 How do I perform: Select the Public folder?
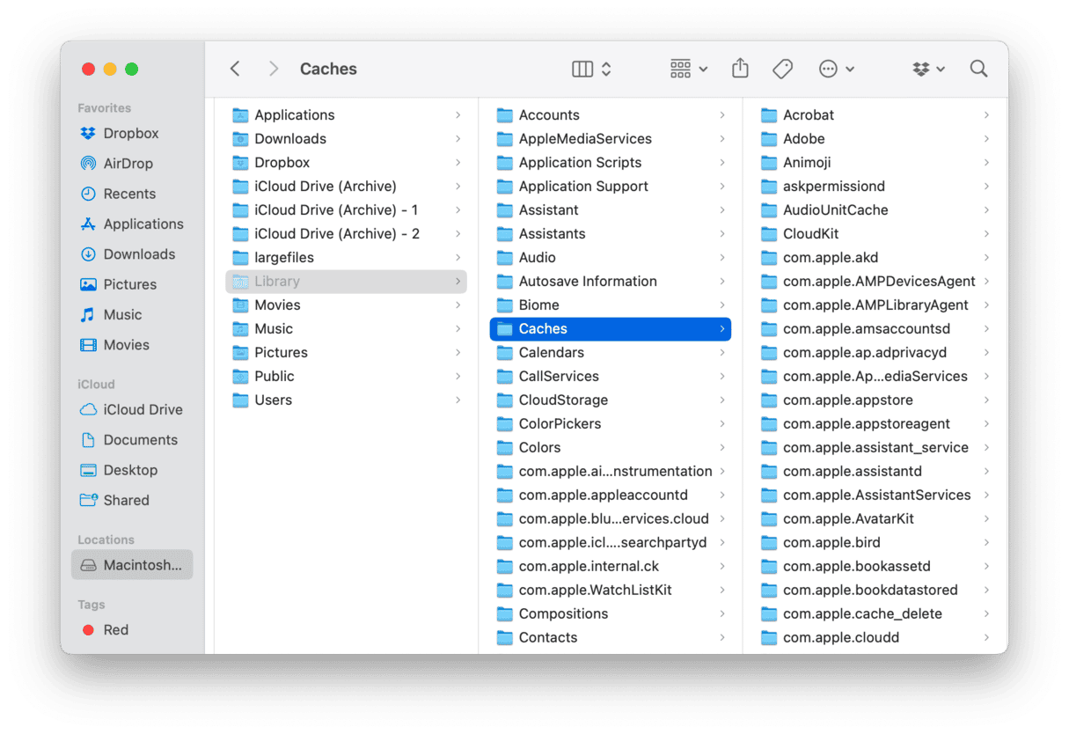coord(347,377)
